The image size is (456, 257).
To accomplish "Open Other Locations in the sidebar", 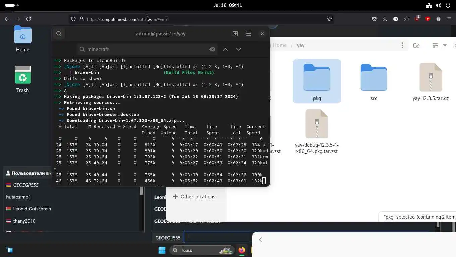I will 194,197.
